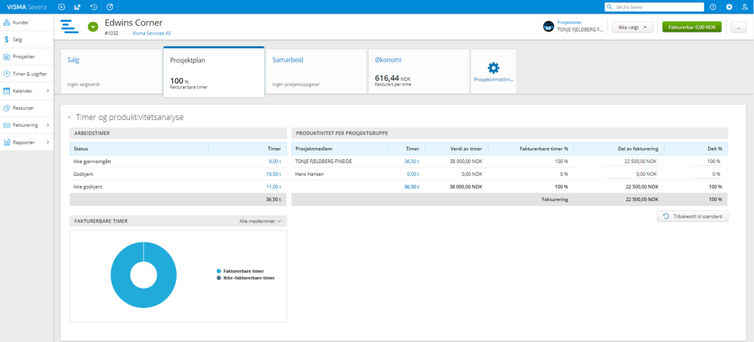Open the user profile icon in top bar
Viewport: 754px width, 342px height.
click(745, 7)
